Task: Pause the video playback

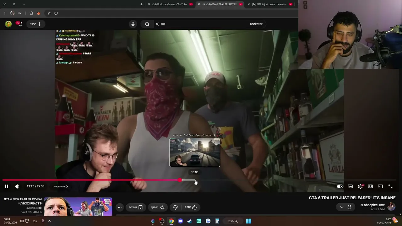Action: click(7, 186)
